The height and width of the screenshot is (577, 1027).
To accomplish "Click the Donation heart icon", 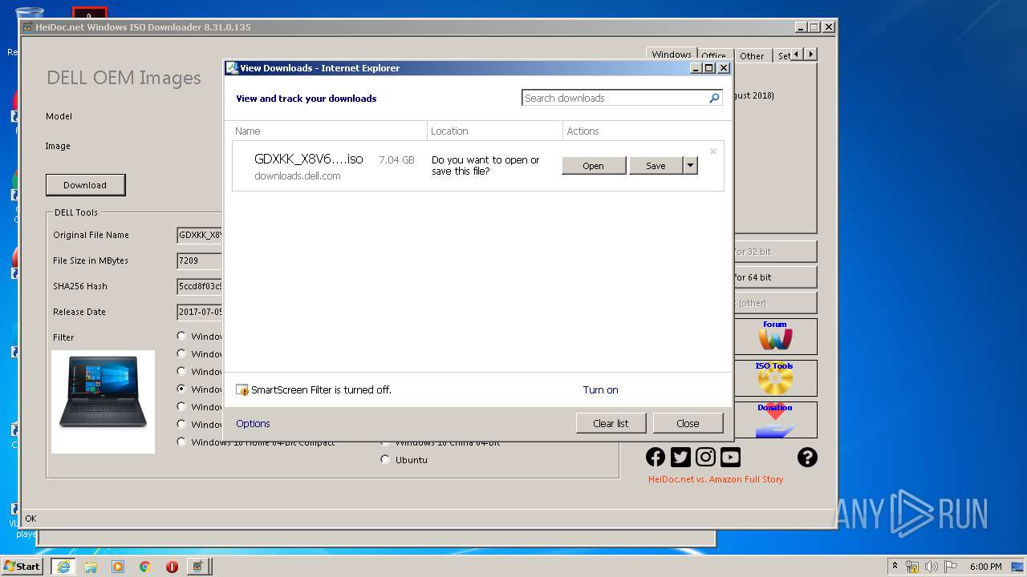I will [x=775, y=420].
